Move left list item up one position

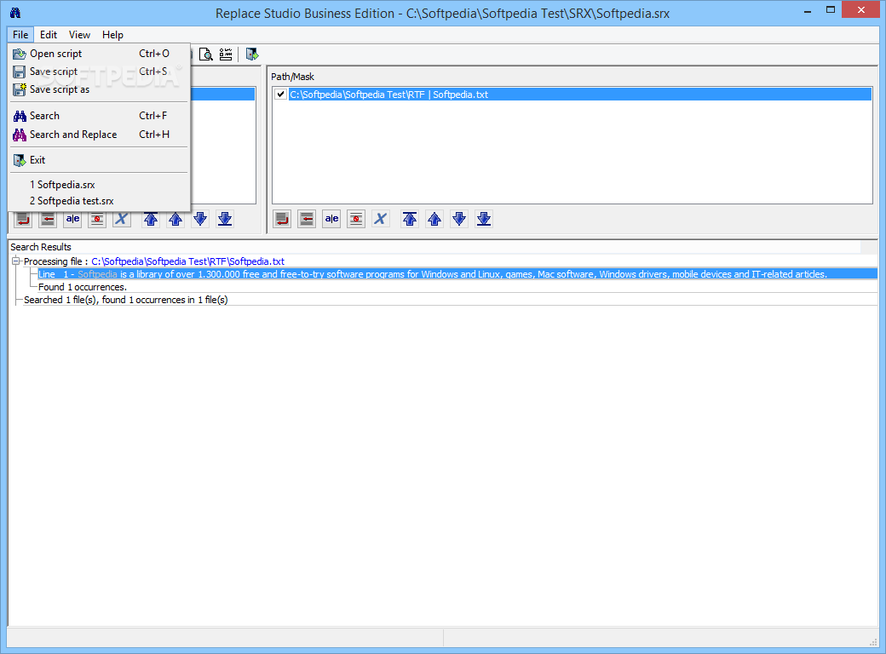coord(175,219)
